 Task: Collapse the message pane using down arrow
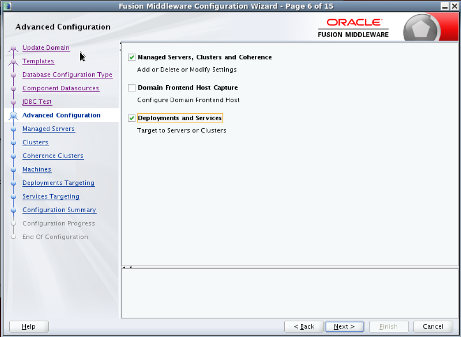[x=131, y=267]
